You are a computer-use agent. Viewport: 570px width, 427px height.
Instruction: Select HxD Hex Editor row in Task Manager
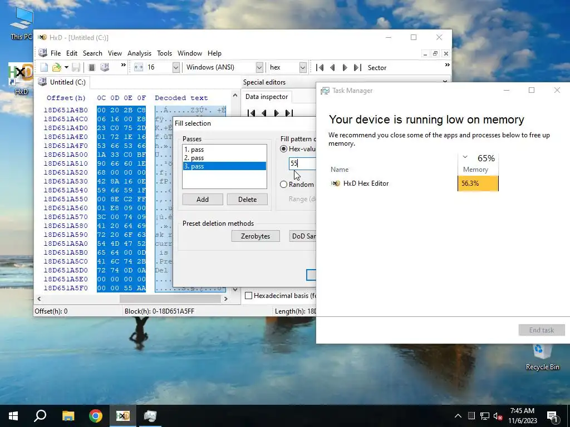(414, 183)
